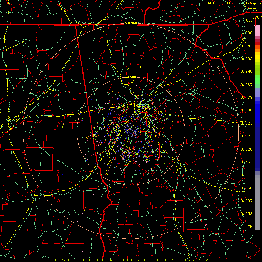The image size is (262, 262).
Task: Click the 0.413 legend value
Action: pos(247,175)
